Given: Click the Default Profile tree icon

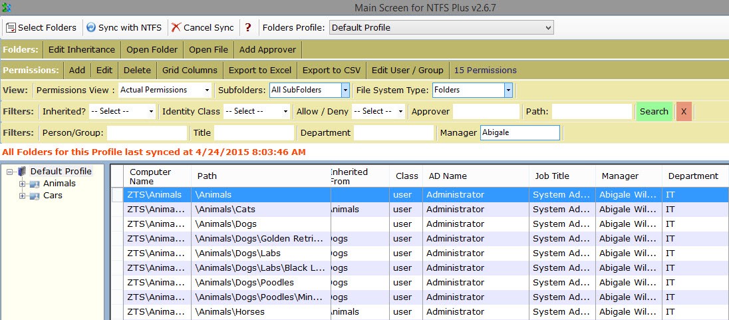Looking at the screenshot, I should pyautogui.click(x=23, y=172).
